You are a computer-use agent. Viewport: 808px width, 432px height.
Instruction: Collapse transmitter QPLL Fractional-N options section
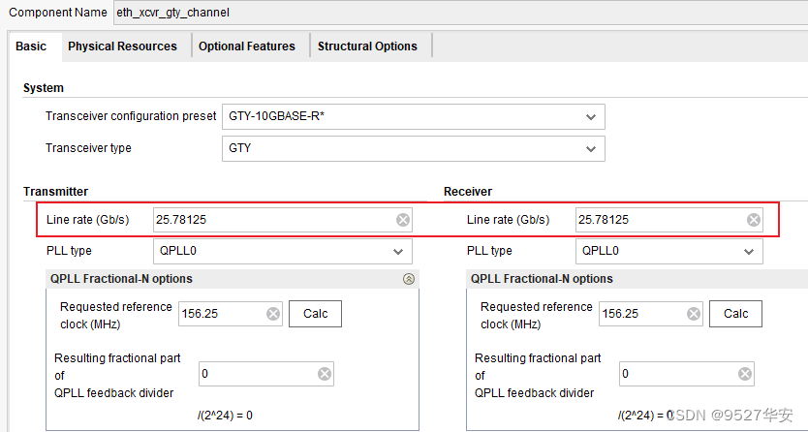pyautogui.click(x=408, y=279)
